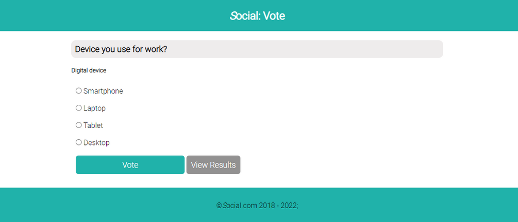Click the stylized S logo in header
Viewport: 518px width, 222px height.
[233, 16]
